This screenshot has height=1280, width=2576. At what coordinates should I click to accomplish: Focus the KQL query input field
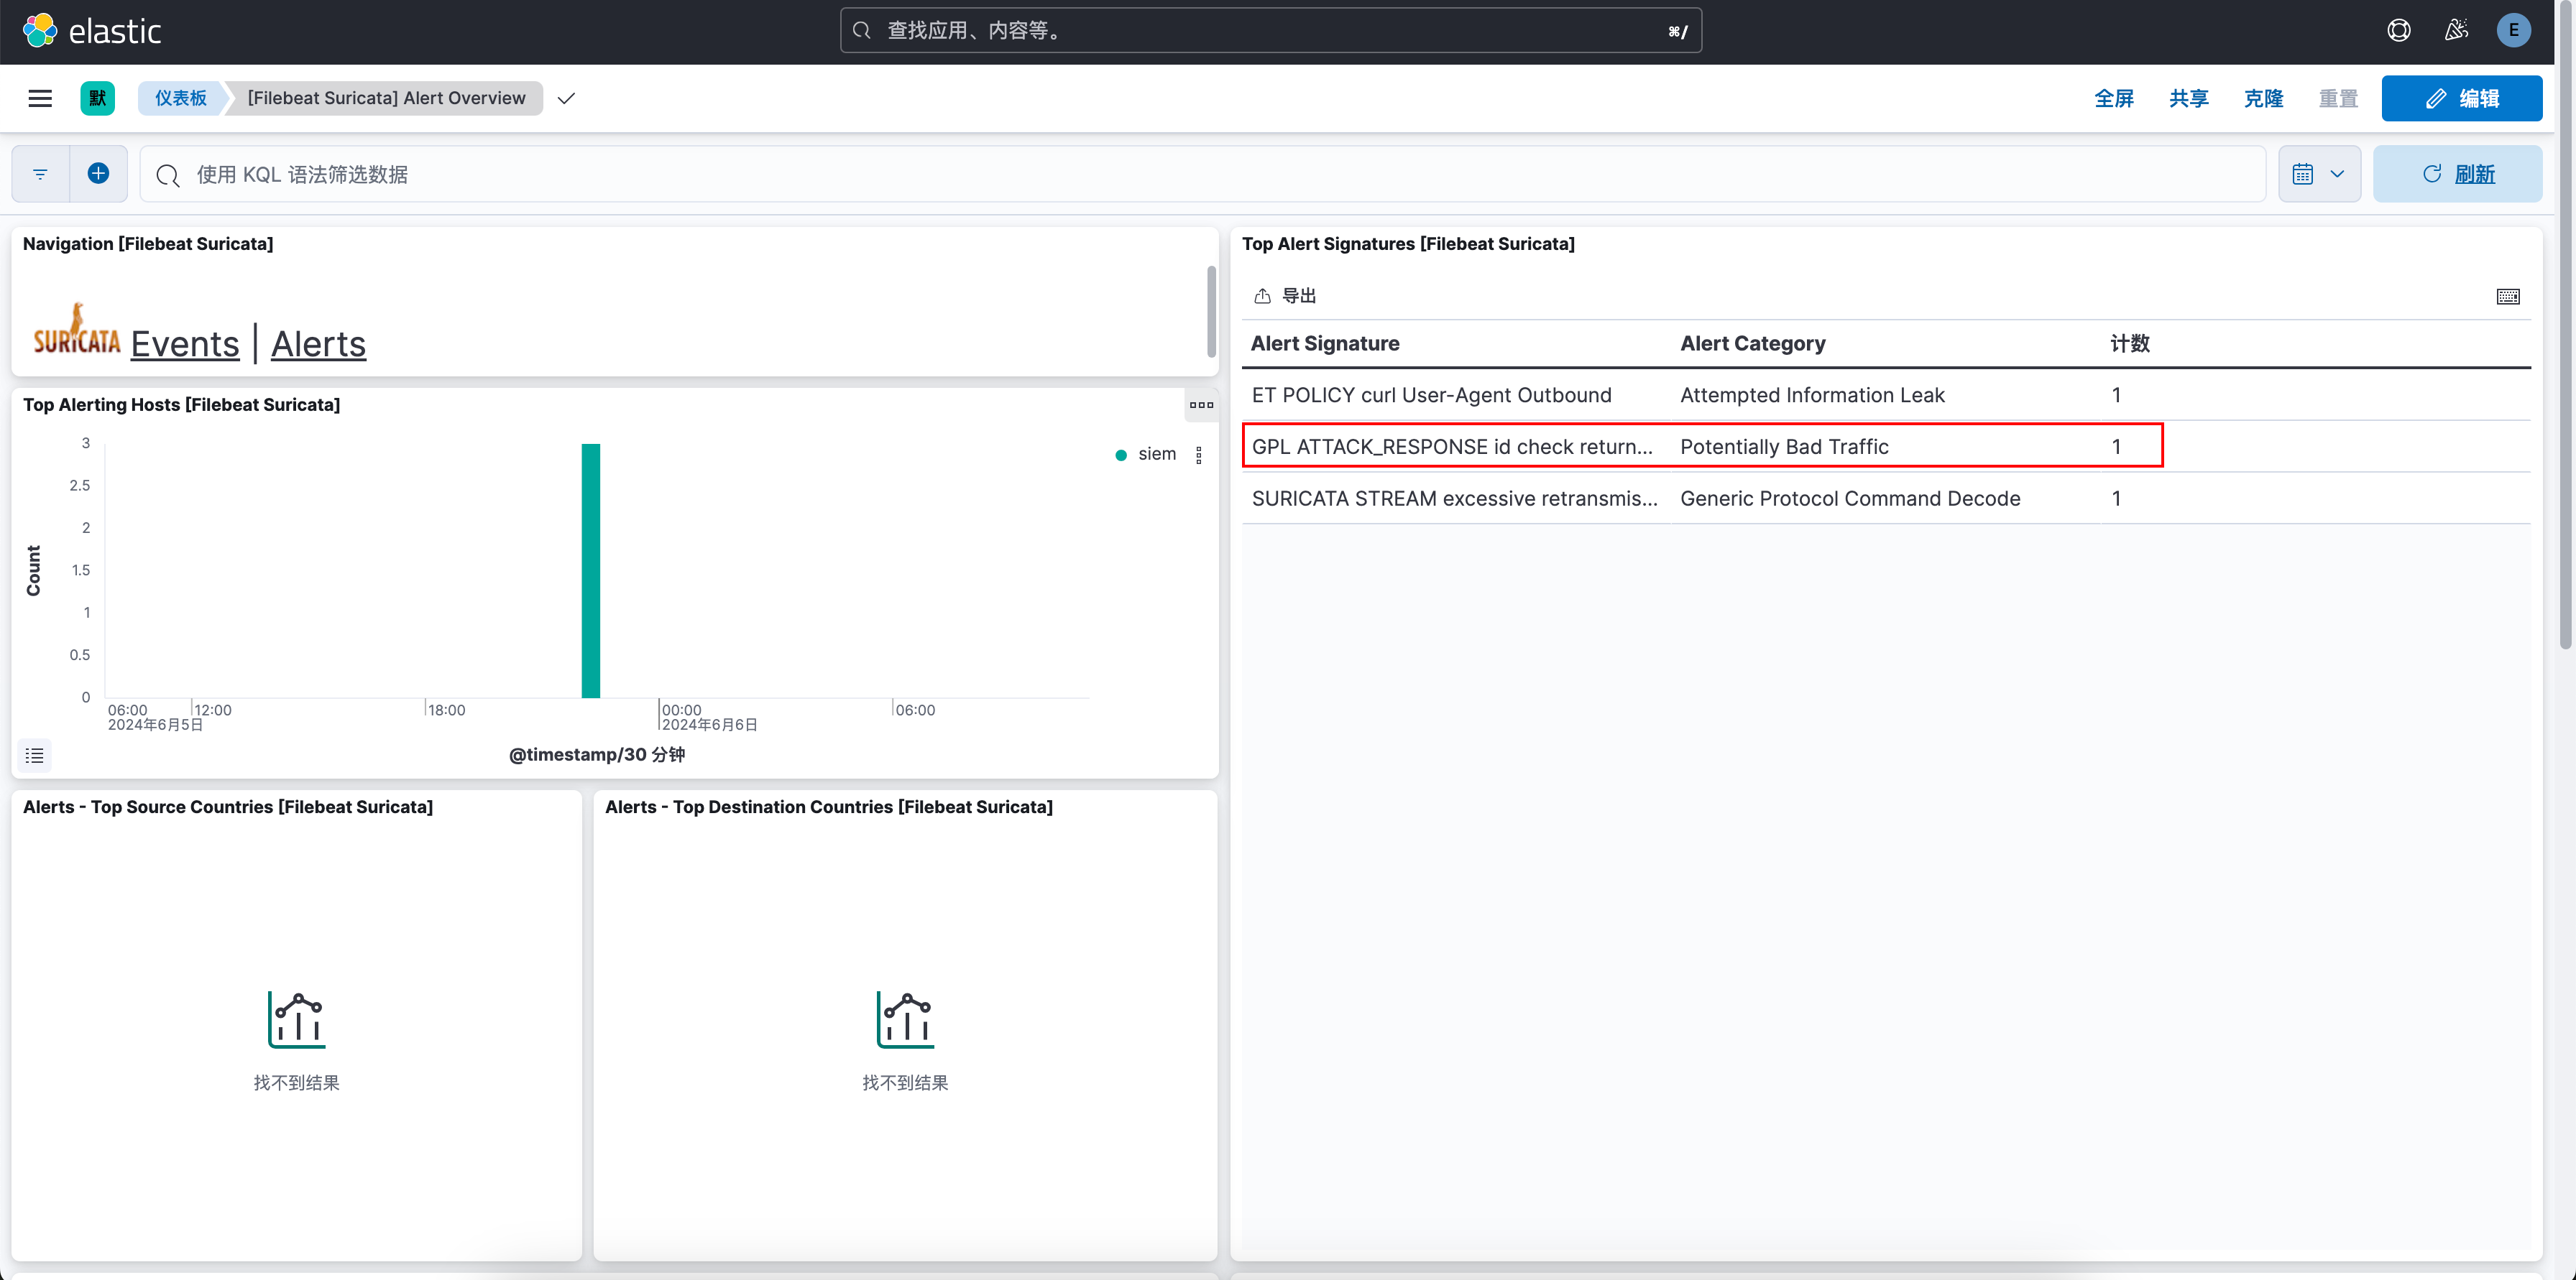(1202, 174)
